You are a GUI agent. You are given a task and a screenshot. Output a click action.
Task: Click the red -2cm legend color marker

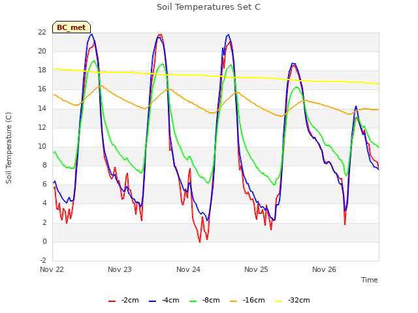[x=112, y=301]
